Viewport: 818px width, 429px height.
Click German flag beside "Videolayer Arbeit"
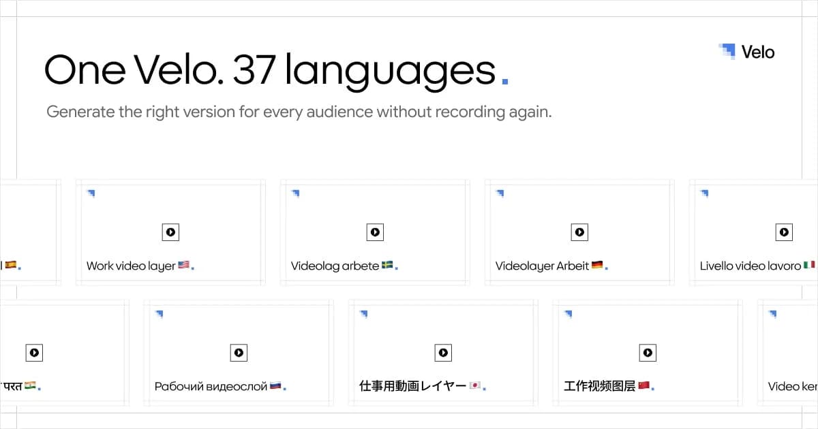[x=597, y=266]
